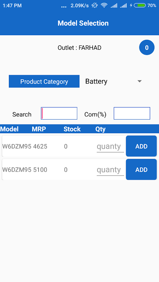This screenshot has width=159, height=282.
Task: Select the W6DZM95 4625 row model name
Action: tap(17, 146)
